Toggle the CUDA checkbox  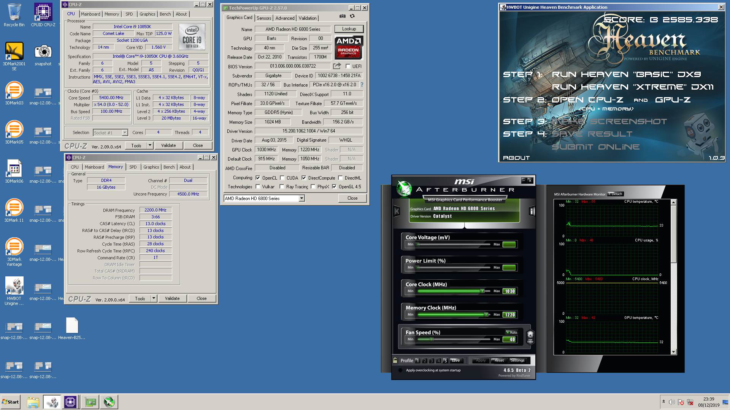(x=282, y=178)
